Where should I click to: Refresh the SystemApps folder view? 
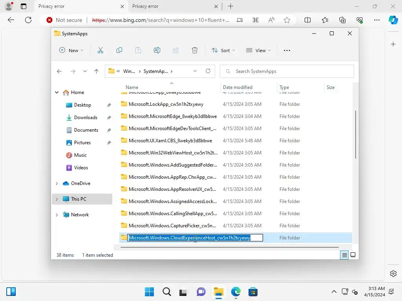click(208, 71)
